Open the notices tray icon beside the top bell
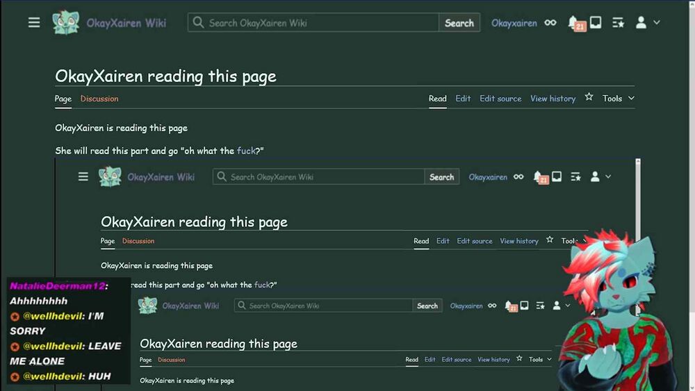Image resolution: width=695 pixels, height=391 pixels. [596, 22]
